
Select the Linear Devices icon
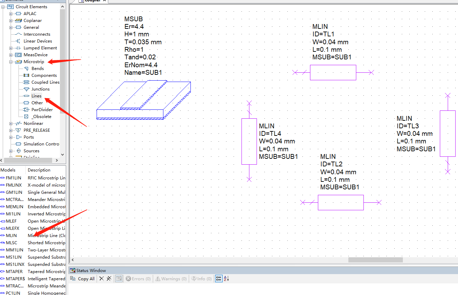[18, 41]
